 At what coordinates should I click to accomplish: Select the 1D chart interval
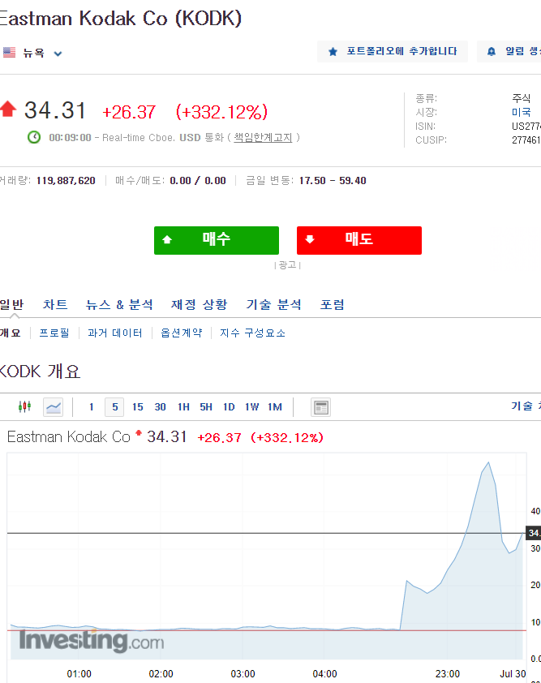pos(229,407)
